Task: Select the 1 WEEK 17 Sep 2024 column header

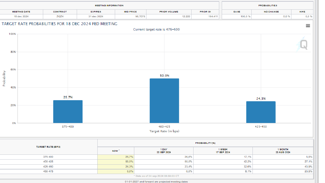Action: pyautogui.click(x=223, y=151)
